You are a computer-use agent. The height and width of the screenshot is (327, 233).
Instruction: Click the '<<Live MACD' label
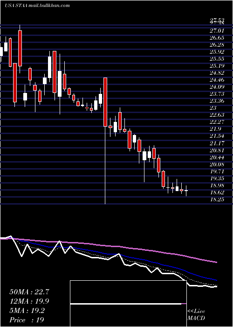196,315
